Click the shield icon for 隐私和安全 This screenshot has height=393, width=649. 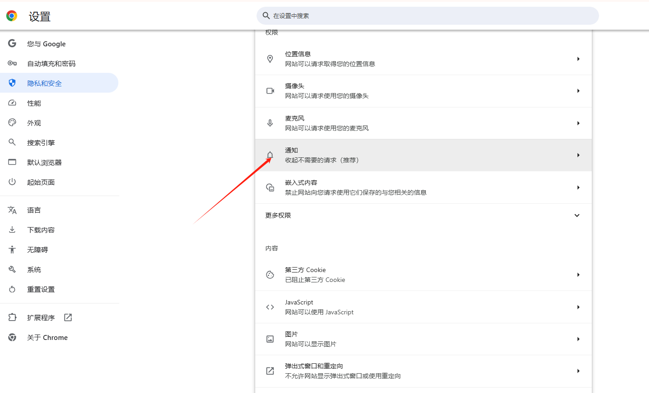coord(12,83)
